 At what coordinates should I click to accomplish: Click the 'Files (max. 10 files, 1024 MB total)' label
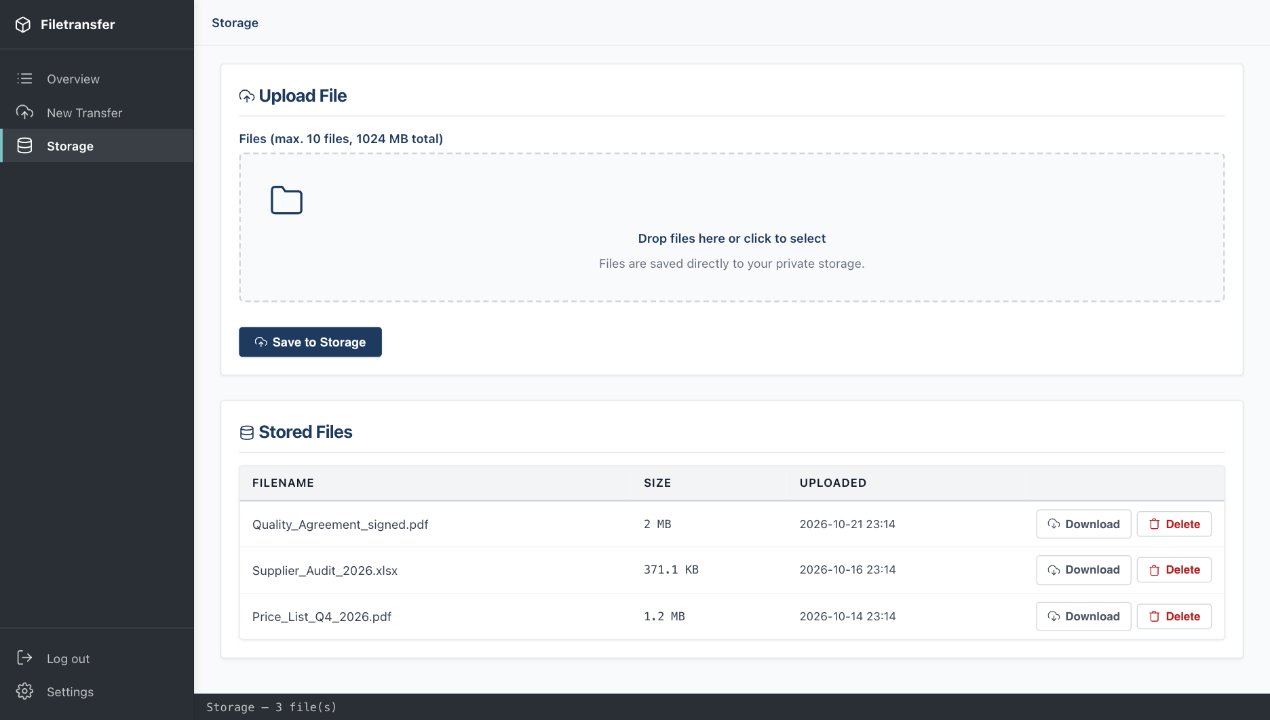(341, 139)
